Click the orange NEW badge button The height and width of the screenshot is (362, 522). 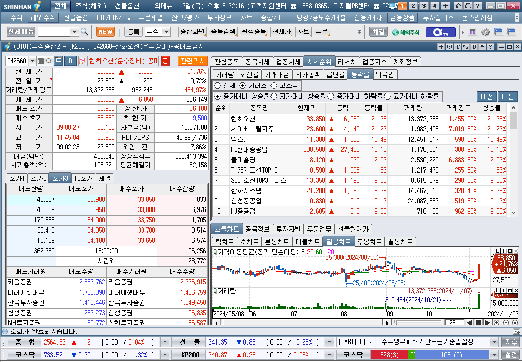[106, 32]
